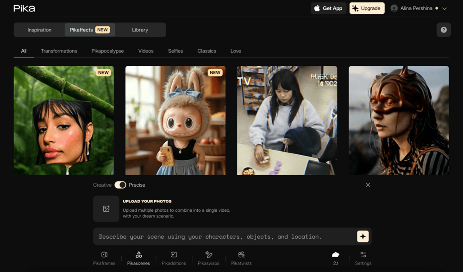Select the Pikascenes tool icon
The width and height of the screenshot is (463, 272).
click(138, 254)
